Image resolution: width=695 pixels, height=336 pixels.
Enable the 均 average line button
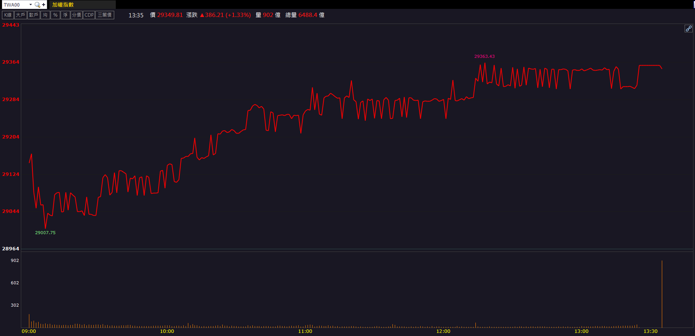pos(45,15)
